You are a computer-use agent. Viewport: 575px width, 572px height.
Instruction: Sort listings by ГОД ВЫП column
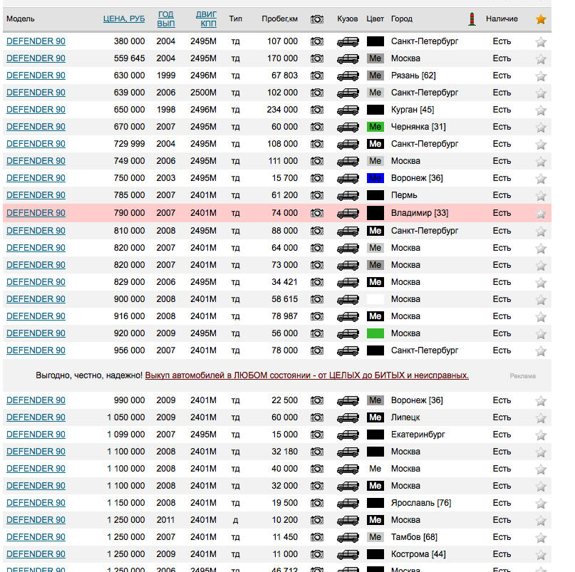click(x=166, y=19)
